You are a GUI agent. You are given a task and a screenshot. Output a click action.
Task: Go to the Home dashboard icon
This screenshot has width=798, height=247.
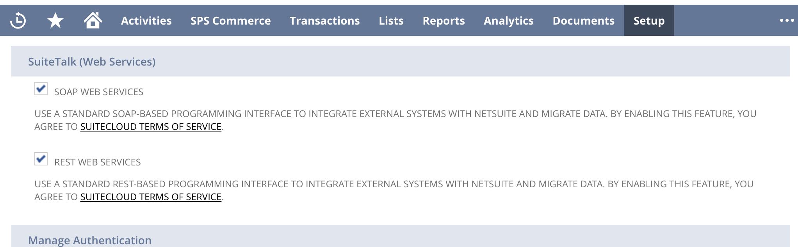[x=93, y=20]
